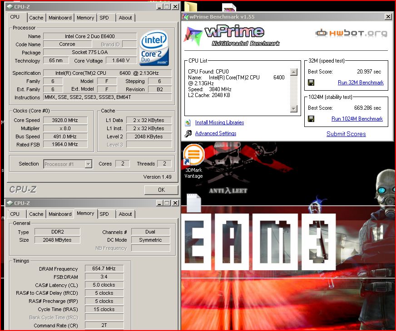
Task: Minimize the lower CPU-Z window
Action: click(159, 203)
